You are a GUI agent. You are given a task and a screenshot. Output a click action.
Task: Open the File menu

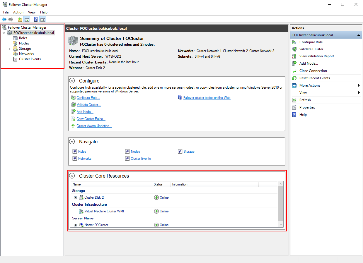(x=6, y=12)
